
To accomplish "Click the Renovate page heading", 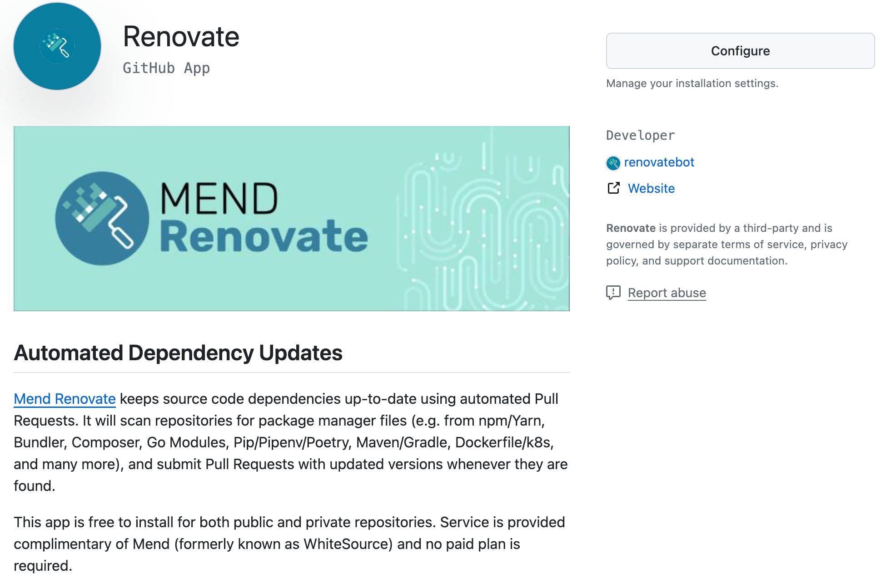I will (x=181, y=36).
